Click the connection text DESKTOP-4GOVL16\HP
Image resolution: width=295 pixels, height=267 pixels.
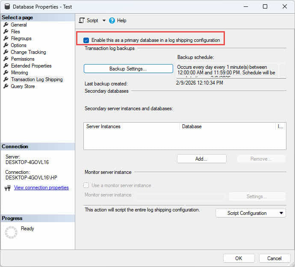(x=31, y=178)
